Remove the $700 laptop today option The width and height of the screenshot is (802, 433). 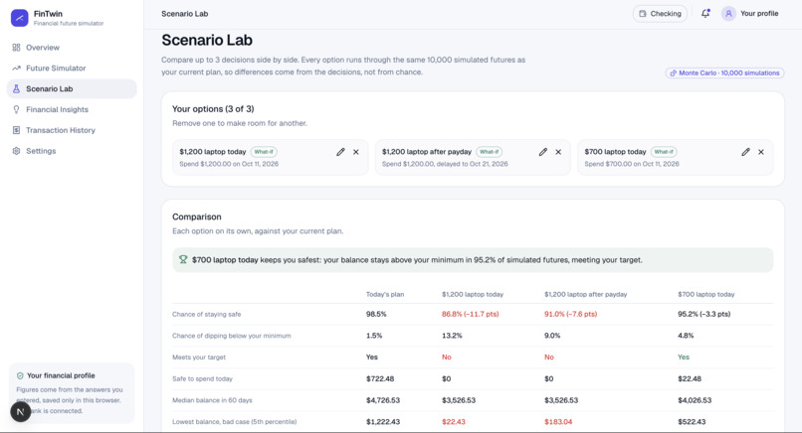761,152
